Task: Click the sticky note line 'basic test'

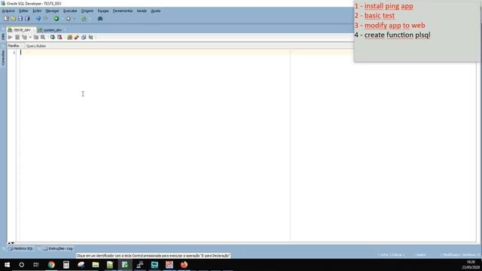Action: [x=380, y=16]
